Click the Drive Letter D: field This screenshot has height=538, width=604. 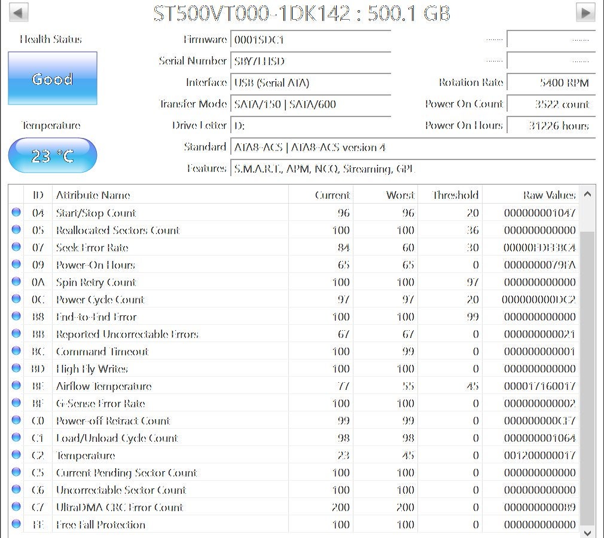[x=310, y=126]
